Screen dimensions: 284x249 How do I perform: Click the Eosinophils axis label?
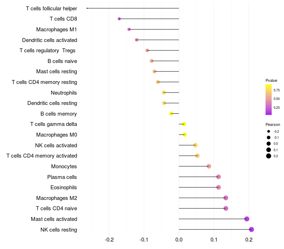tap(64, 187)
